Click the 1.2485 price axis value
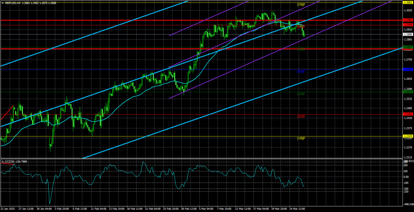 point(407,108)
